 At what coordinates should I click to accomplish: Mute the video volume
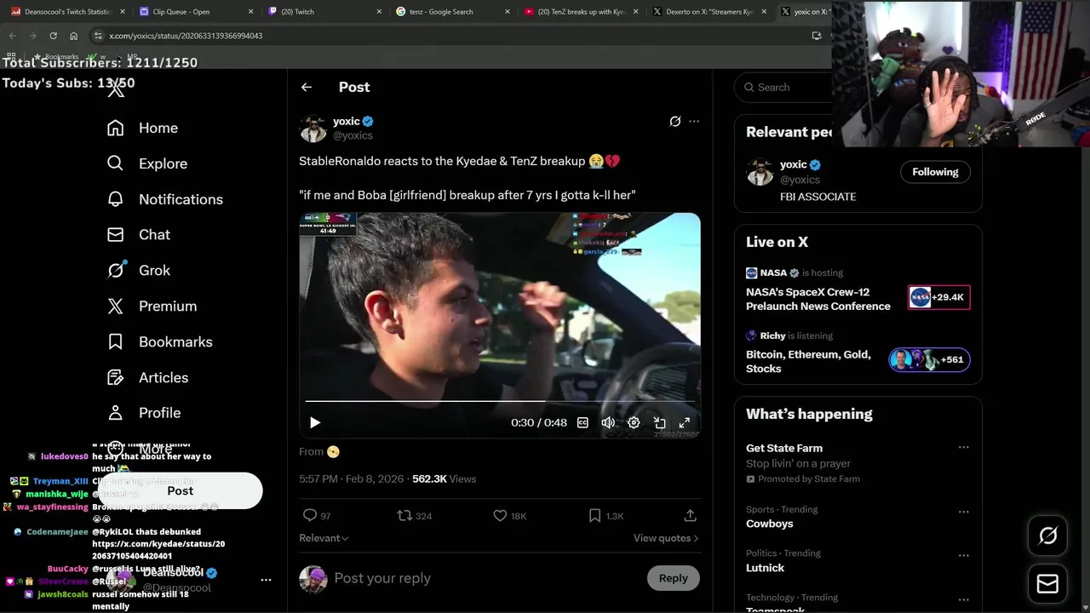pos(608,422)
